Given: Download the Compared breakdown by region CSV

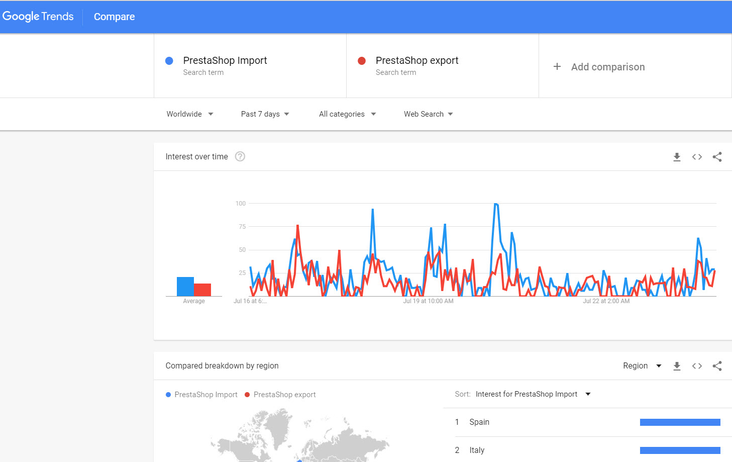Looking at the screenshot, I should tap(677, 366).
